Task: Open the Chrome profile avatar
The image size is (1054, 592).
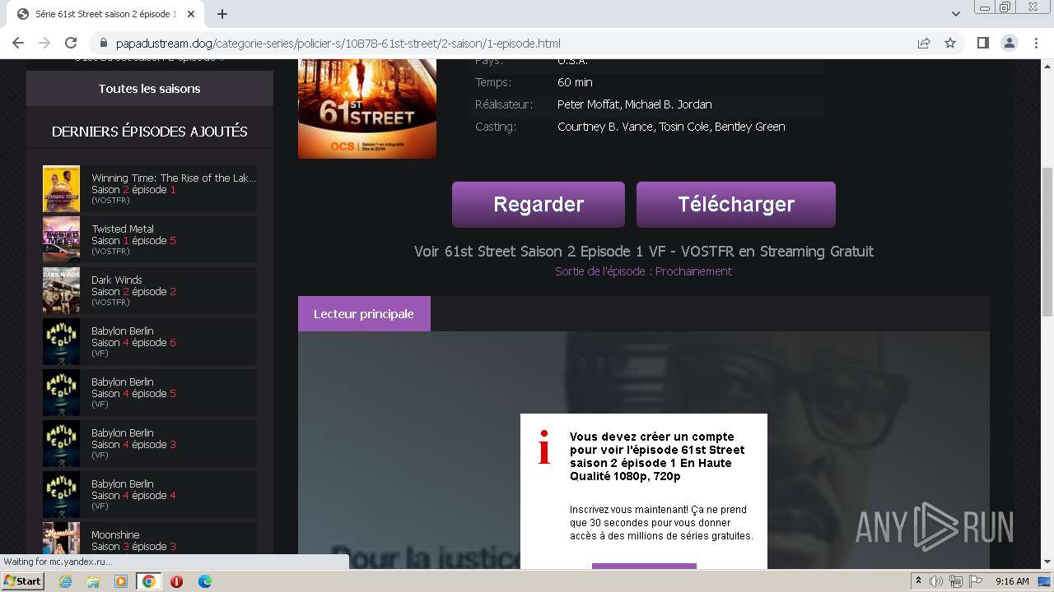Action: [x=1009, y=44]
